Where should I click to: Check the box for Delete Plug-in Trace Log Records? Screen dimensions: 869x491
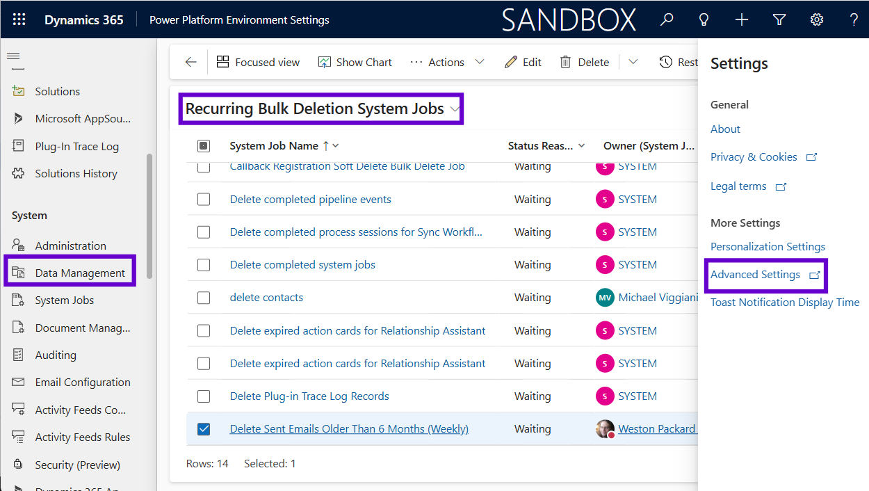[x=204, y=396]
